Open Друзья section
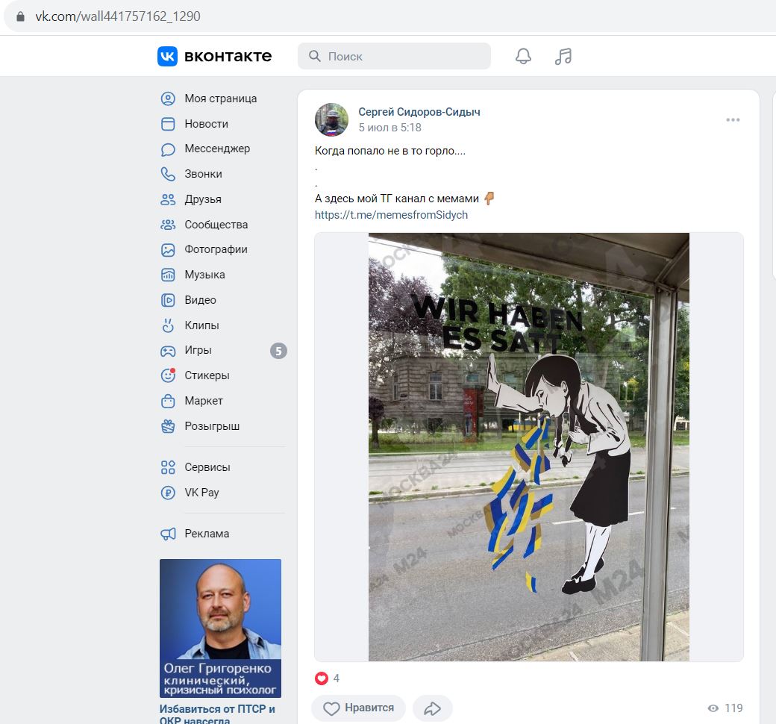 203,199
